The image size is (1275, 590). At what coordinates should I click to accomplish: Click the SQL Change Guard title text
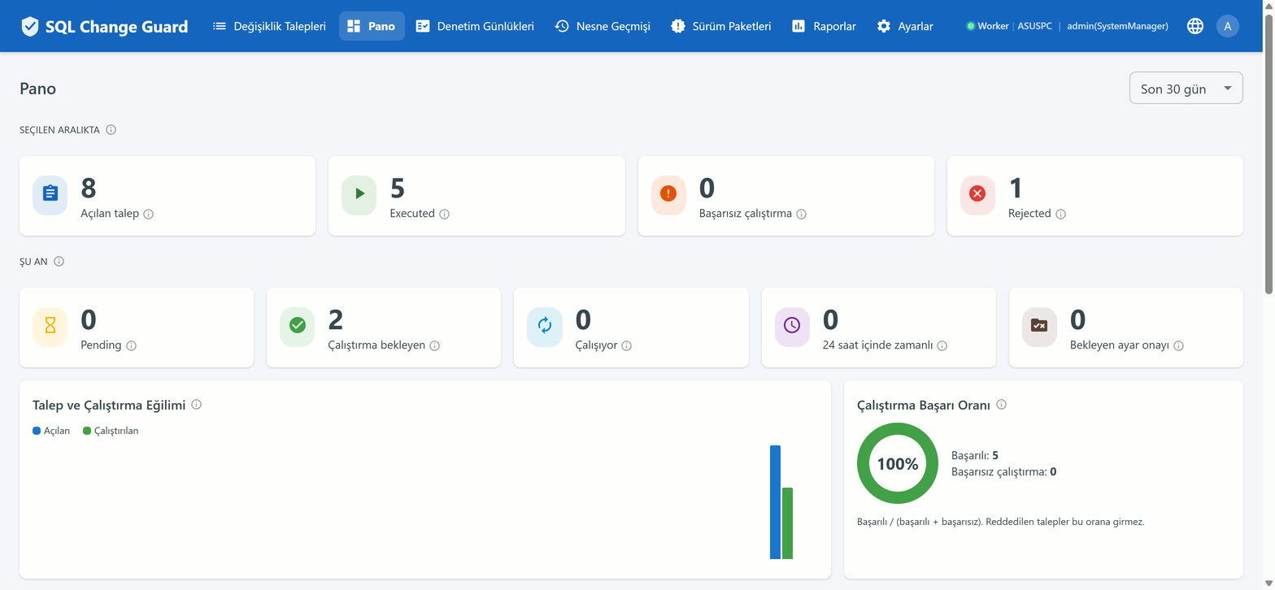point(116,27)
